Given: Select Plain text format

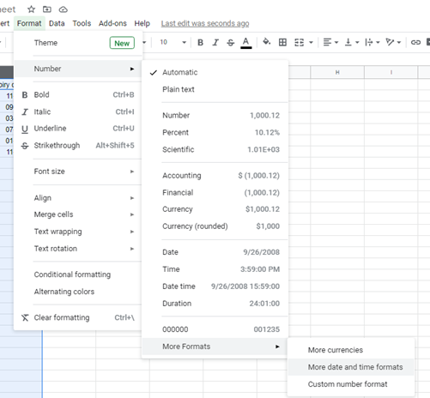Looking at the screenshot, I should pos(215,89).
